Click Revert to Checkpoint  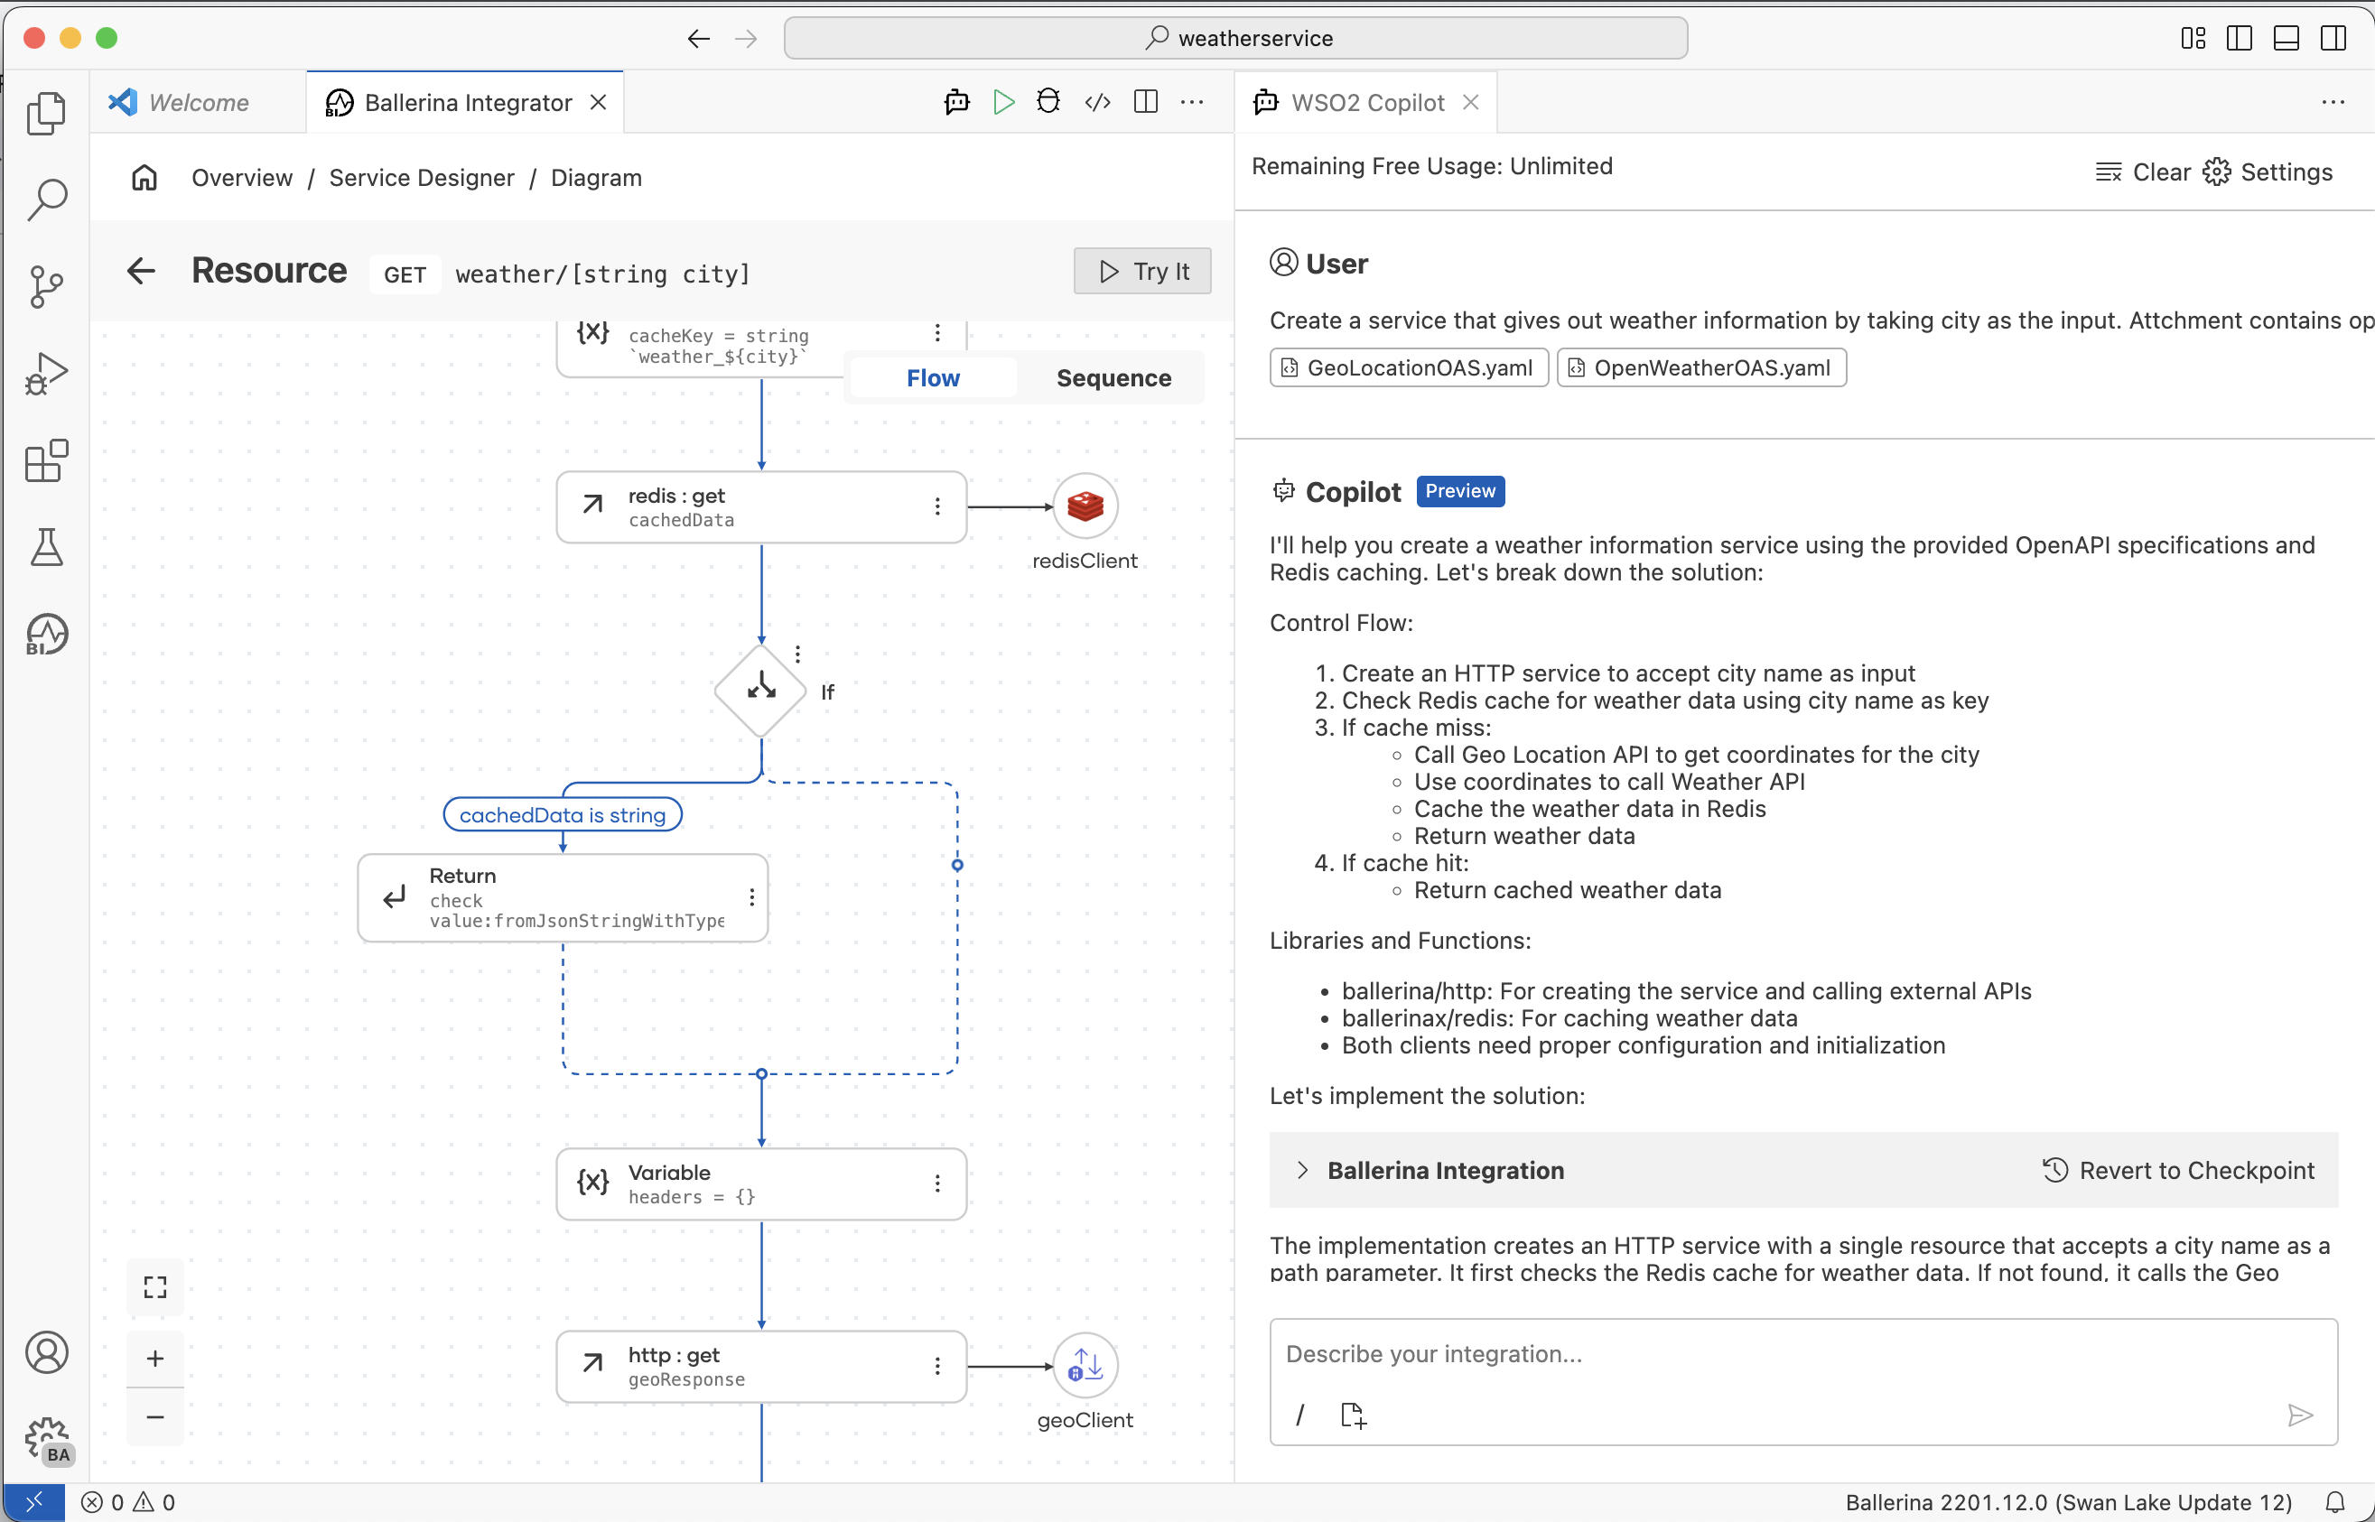2178,1170
